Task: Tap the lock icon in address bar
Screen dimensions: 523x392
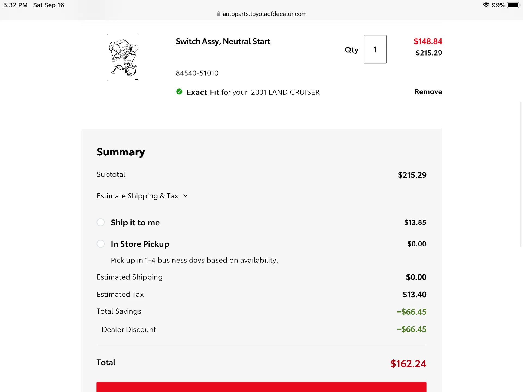Action: (218, 14)
